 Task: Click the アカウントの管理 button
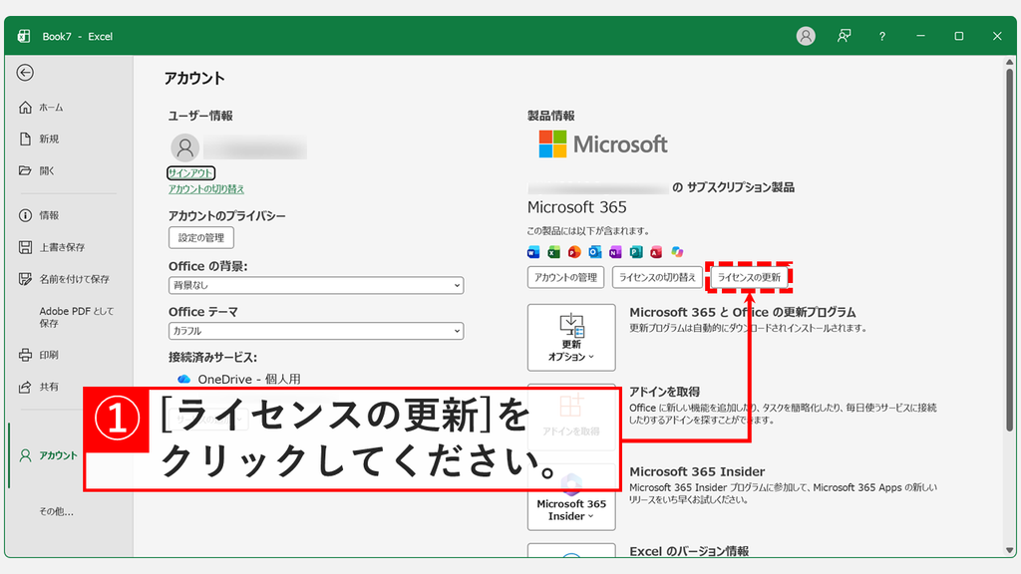click(566, 277)
